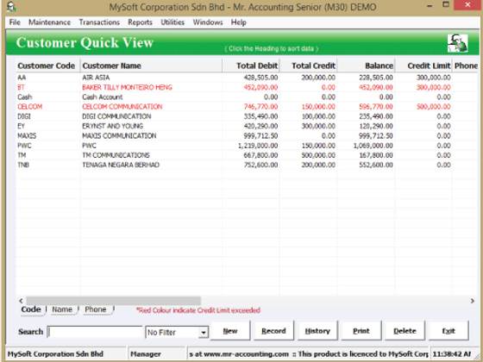Sort by Balance column heading

(x=366, y=66)
